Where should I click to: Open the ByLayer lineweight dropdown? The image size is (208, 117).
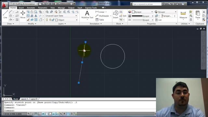click(142, 16)
